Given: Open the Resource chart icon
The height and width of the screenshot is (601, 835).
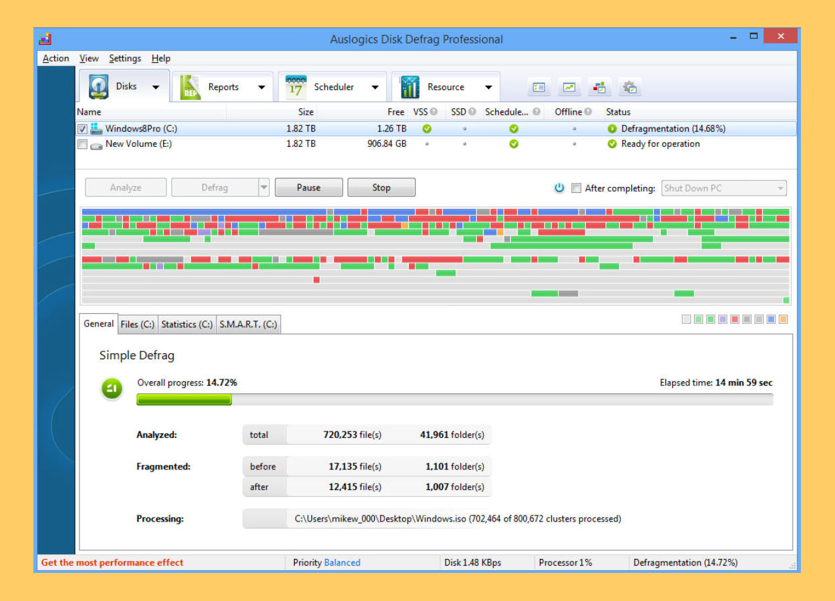Looking at the screenshot, I should (409, 87).
